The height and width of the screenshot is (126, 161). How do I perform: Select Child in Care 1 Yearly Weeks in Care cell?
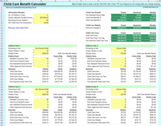click(x=41, y=51)
